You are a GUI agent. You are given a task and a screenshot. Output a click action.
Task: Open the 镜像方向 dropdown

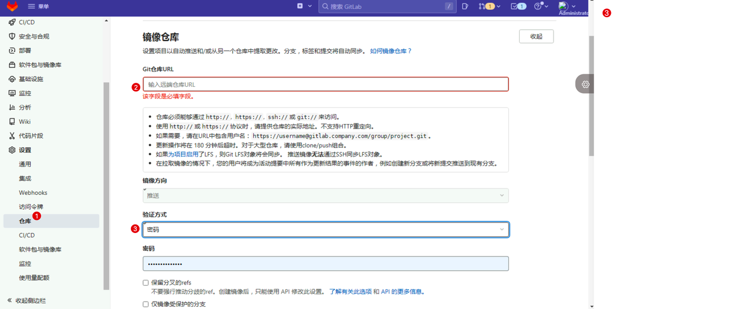point(325,195)
